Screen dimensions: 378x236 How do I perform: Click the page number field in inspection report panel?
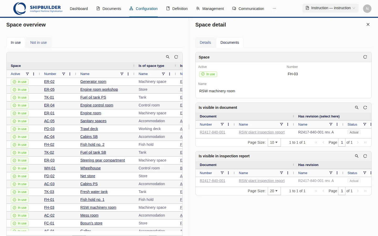(x=342, y=191)
